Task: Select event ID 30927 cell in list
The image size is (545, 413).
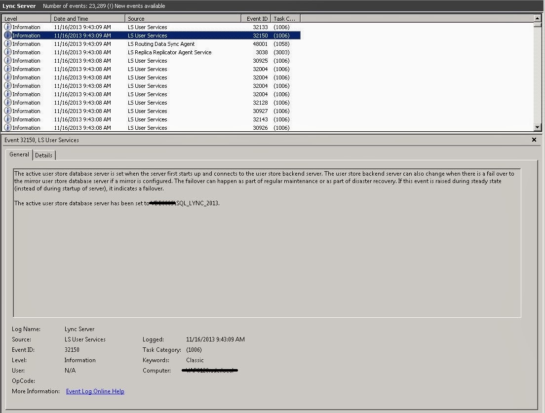Action: 260,111
